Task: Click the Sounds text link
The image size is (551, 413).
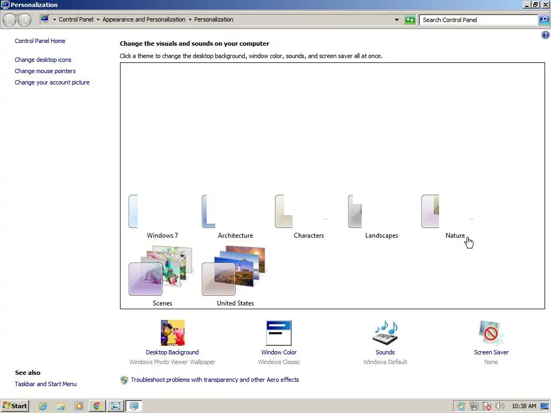Action: pos(385,352)
